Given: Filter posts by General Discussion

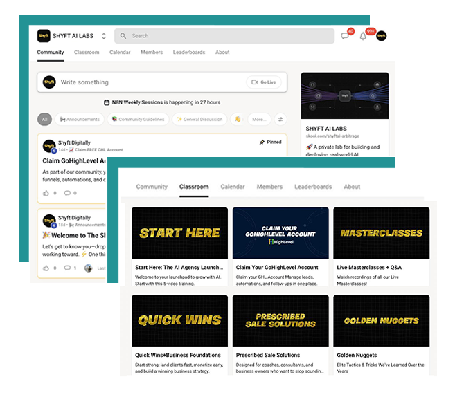Looking at the screenshot, I should (x=199, y=120).
